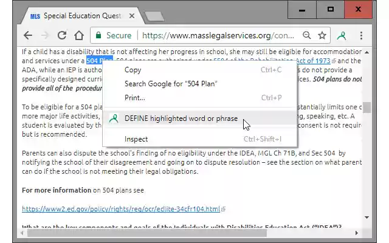Click the highlighted "504 Plan" text
389x243 pixels.
click(100, 61)
